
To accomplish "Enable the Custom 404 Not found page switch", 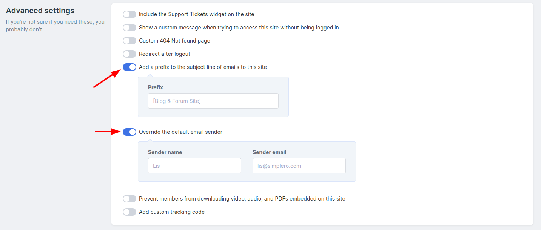I will tap(129, 41).
